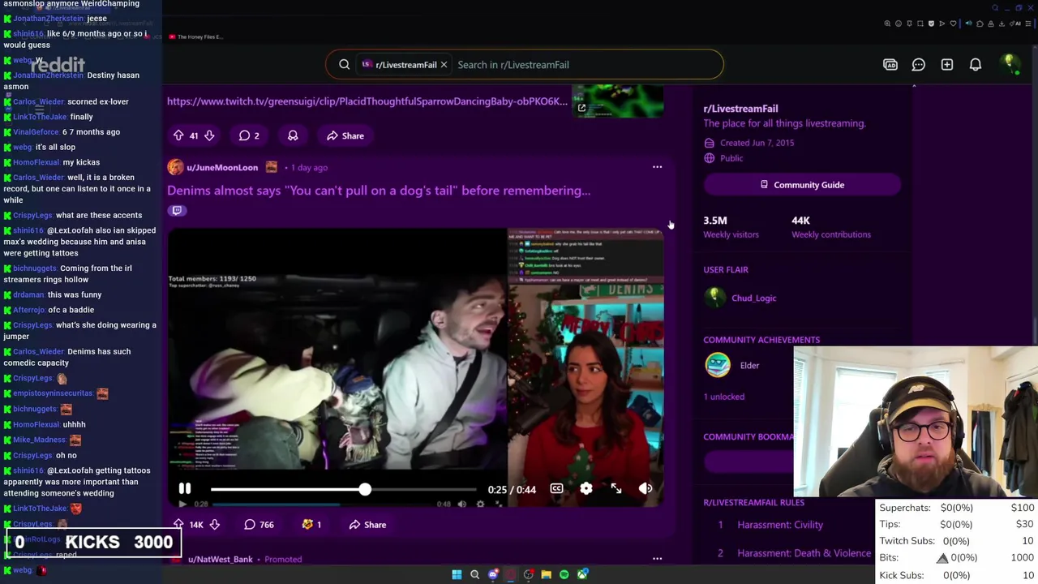Open Xbox app from the taskbar

pyautogui.click(x=581, y=574)
